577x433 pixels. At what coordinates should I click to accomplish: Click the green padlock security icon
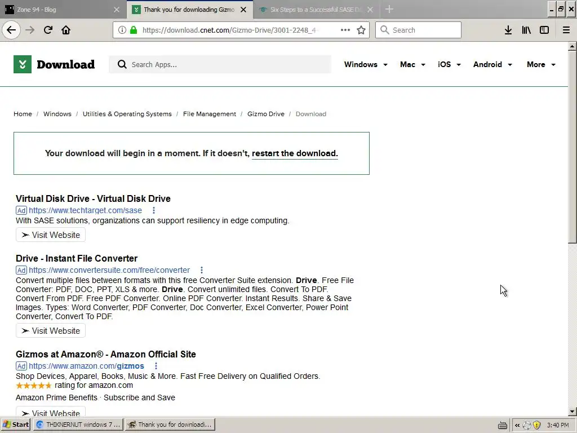pos(134,30)
